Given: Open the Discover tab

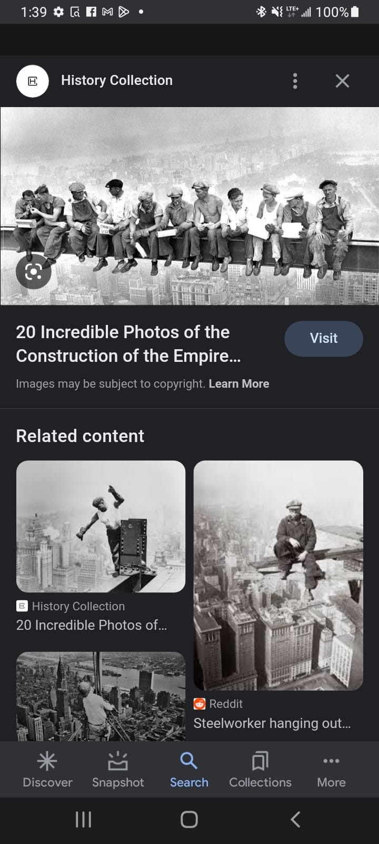Looking at the screenshot, I should [x=47, y=770].
